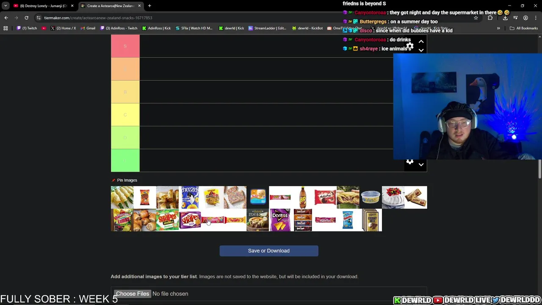Show hidden bookmarks overflow chevron

click(x=498, y=28)
